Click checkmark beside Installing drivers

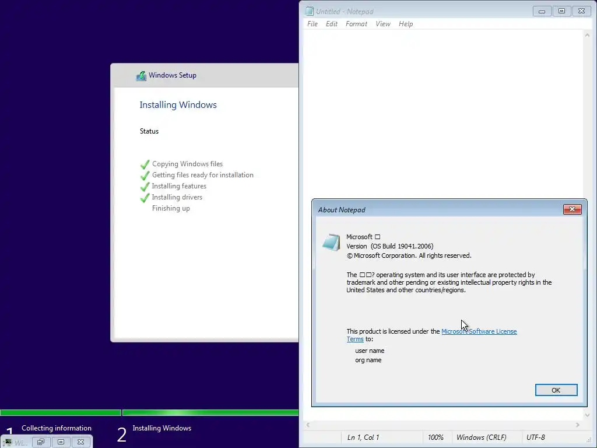(x=145, y=197)
